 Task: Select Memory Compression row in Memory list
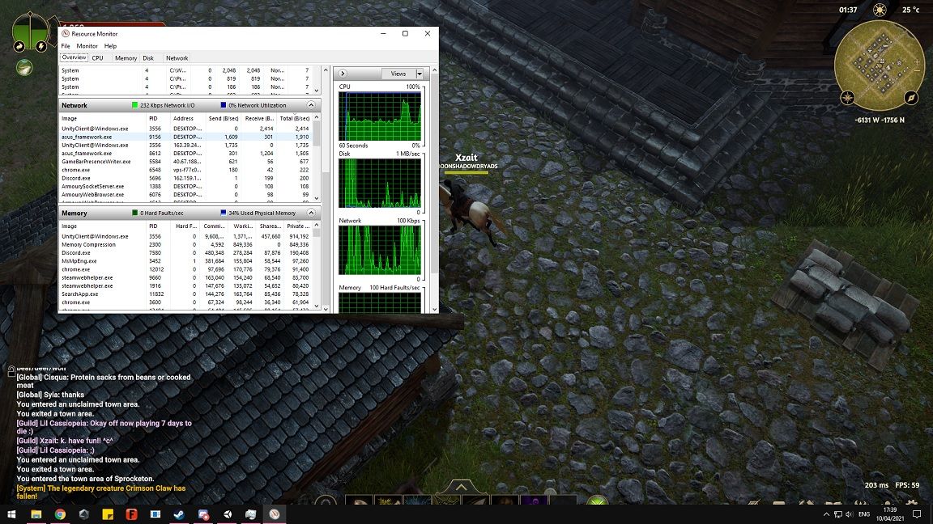point(185,245)
